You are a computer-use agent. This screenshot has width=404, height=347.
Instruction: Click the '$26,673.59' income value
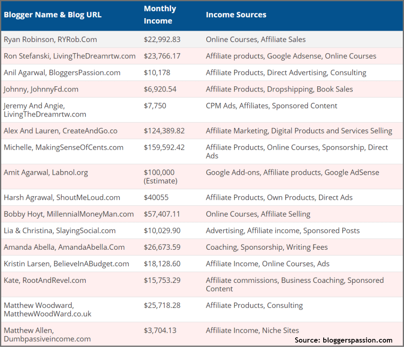point(162,247)
